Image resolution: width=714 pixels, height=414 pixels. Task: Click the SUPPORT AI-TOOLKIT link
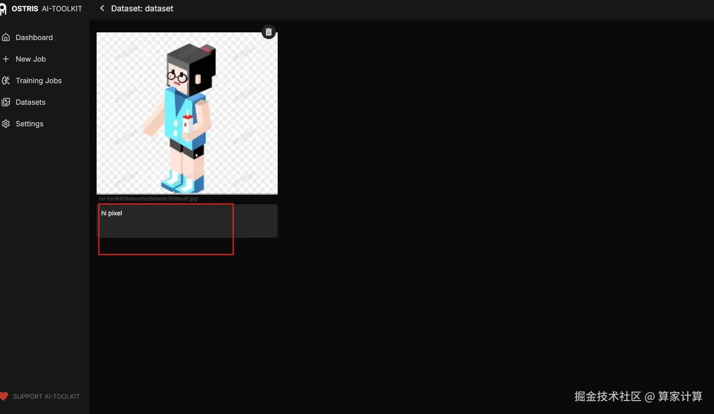pyautogui.click(x=46, y=396)
